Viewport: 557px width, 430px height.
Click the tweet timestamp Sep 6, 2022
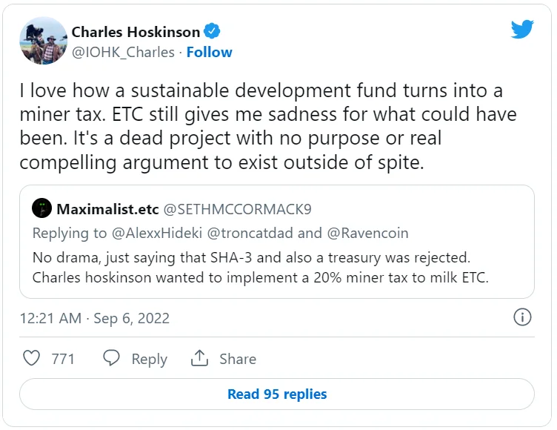tap(95, 318)
